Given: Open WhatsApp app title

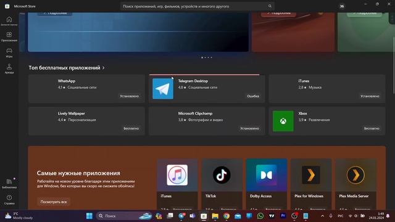Looking at the screenshot, I should point(67,81).
